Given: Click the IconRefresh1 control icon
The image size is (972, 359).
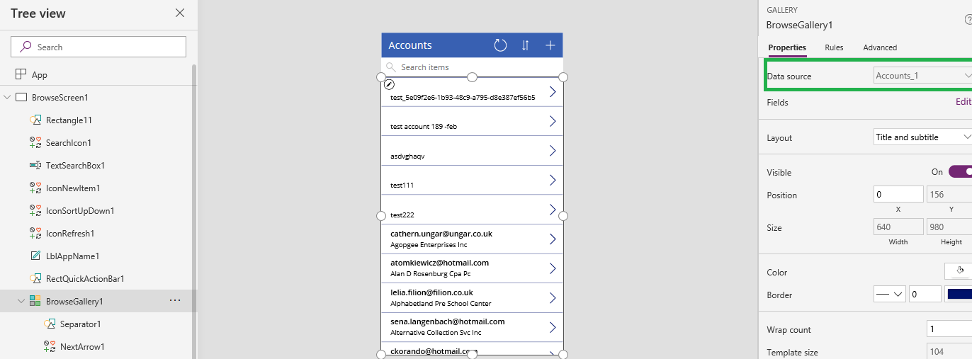Looking at the screenshot, I should click(35, 233).
